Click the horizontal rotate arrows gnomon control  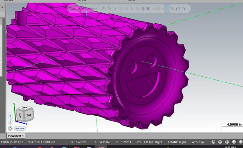20,128
